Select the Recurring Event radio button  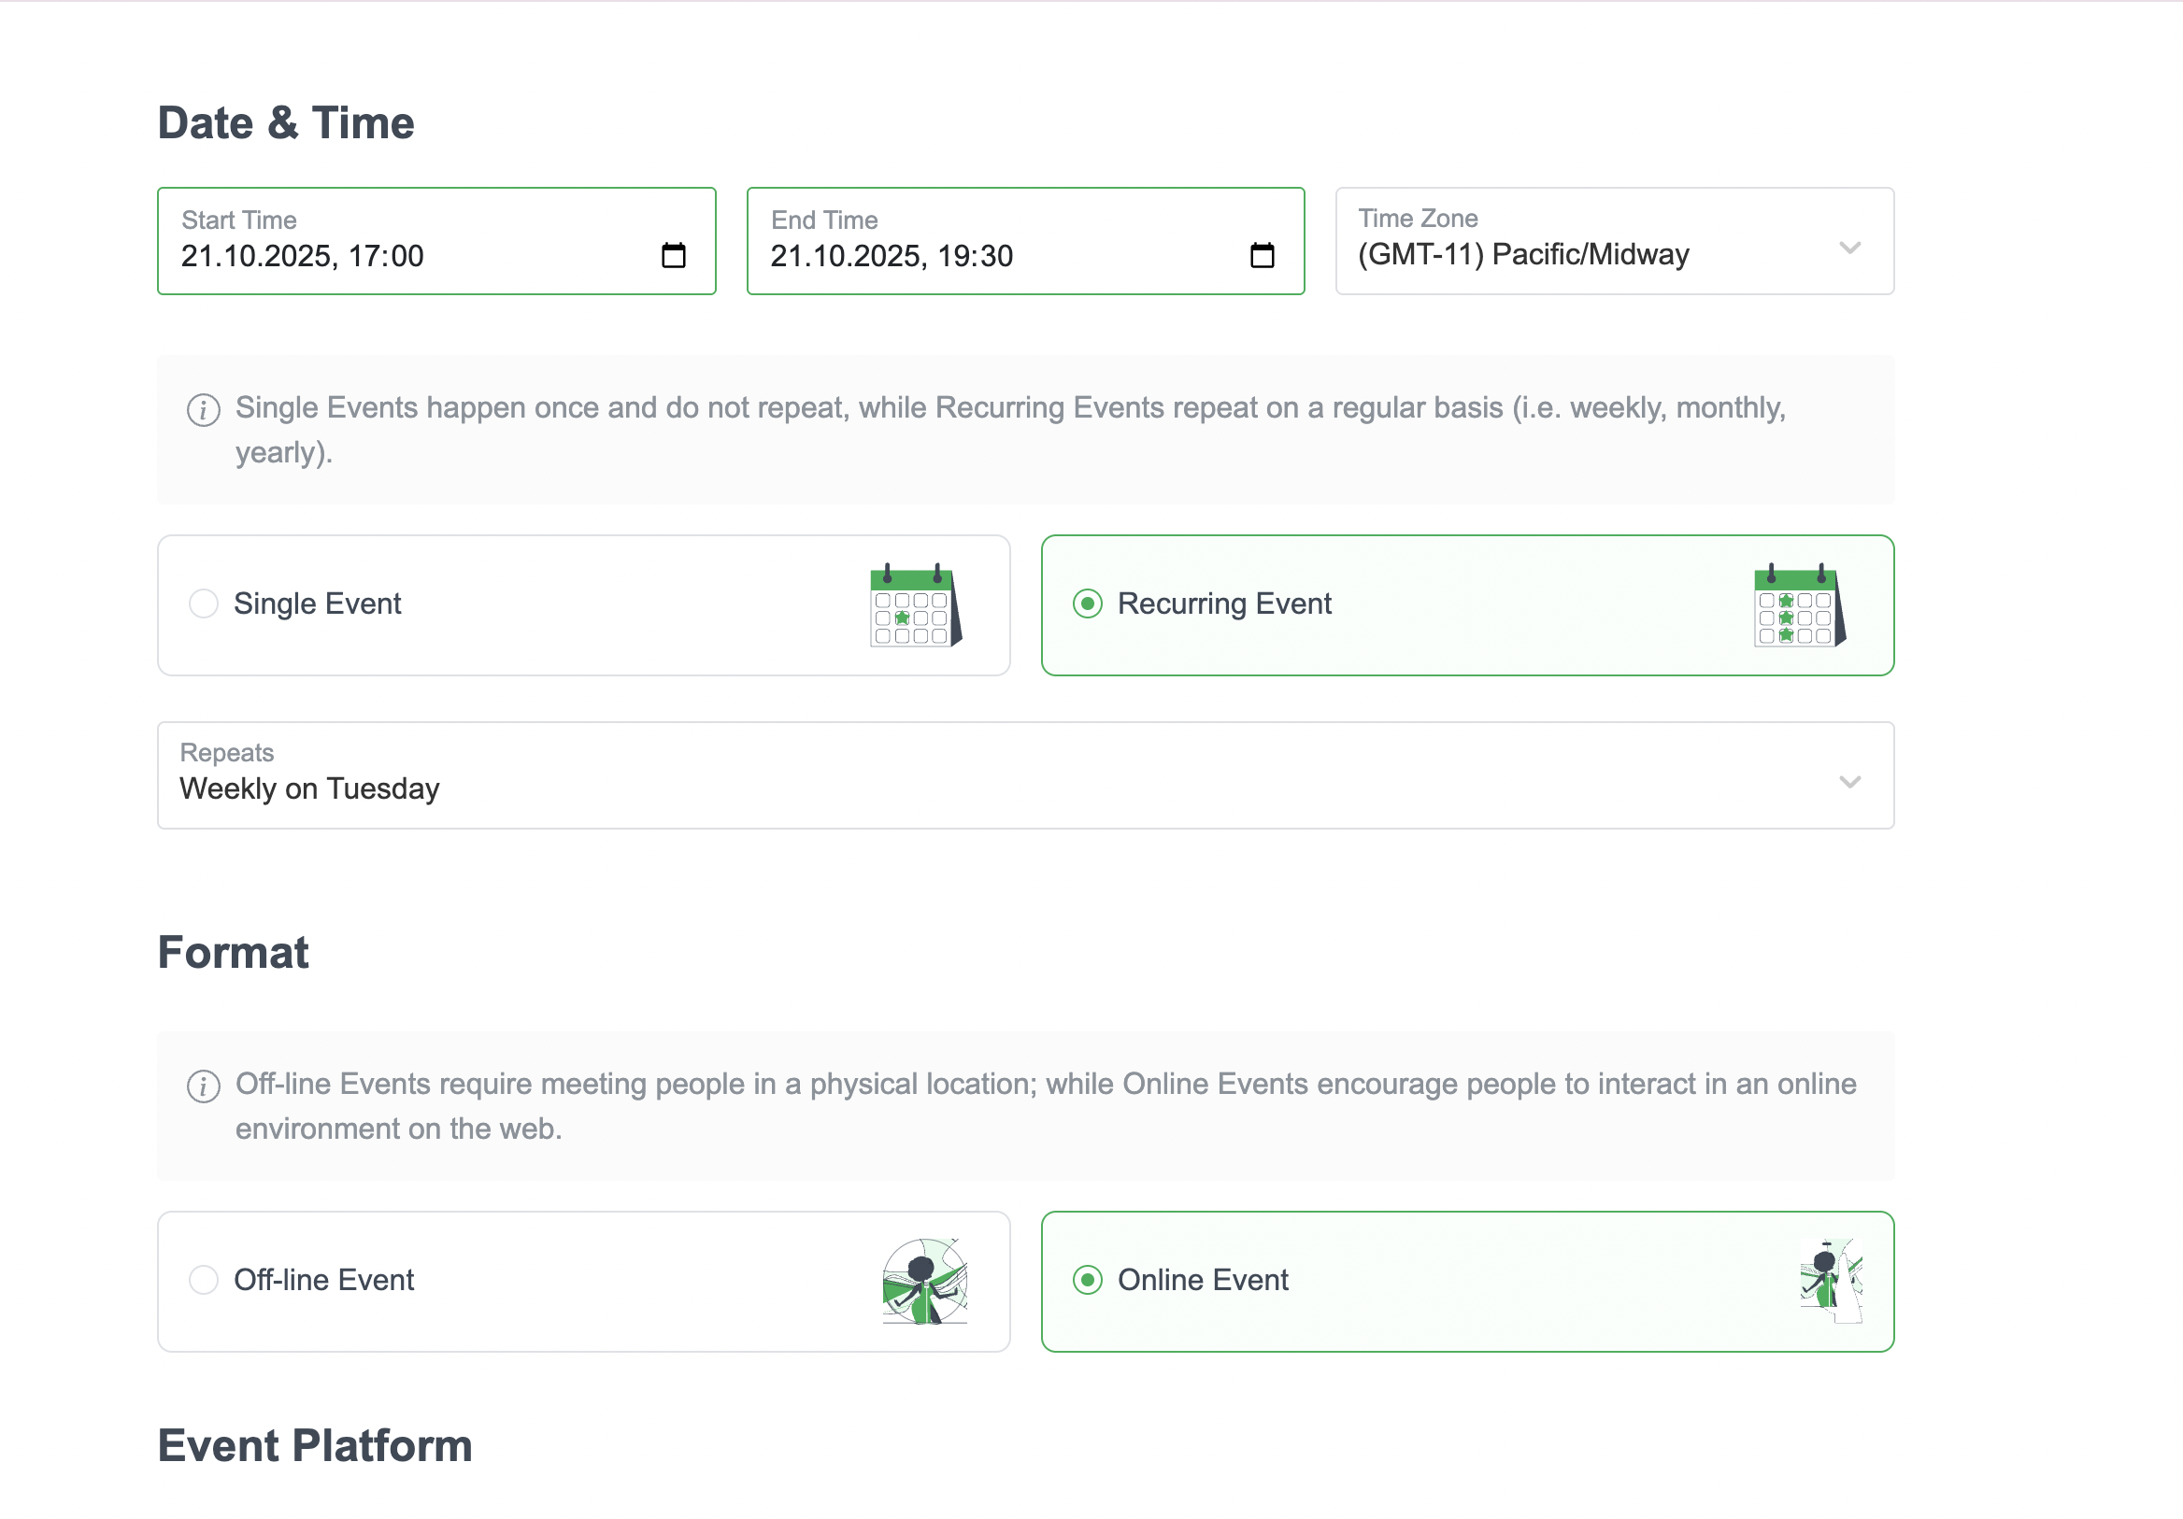click(x=1087, y=603)
